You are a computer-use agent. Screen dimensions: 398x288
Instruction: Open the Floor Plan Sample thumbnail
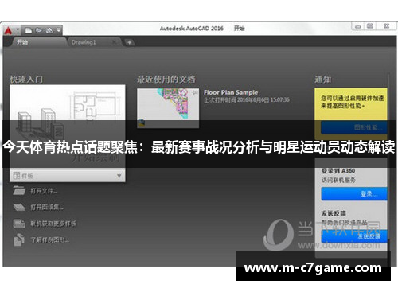coord(168,108)
